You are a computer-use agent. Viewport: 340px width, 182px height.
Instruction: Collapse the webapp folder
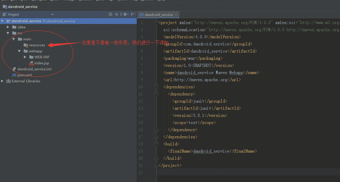pyautogui.click(x=20, y=51)
